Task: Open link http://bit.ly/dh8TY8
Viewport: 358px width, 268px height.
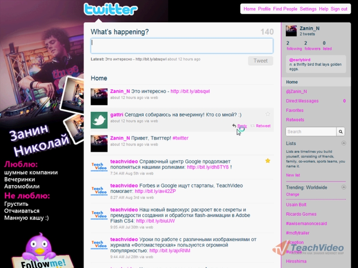Action: click(208, 167)
